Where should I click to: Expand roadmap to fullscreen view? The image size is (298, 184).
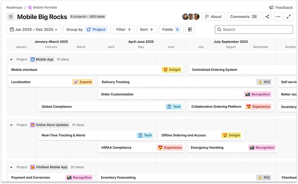point(289,17)
